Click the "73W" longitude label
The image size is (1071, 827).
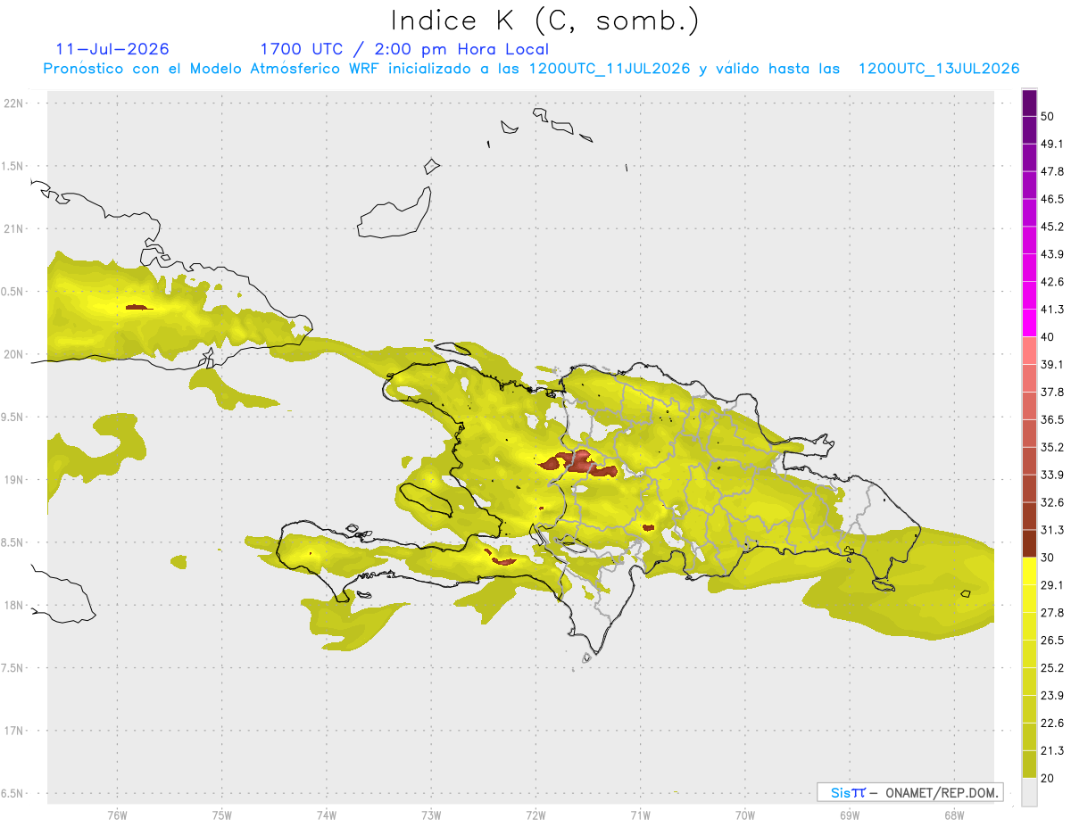431,815
